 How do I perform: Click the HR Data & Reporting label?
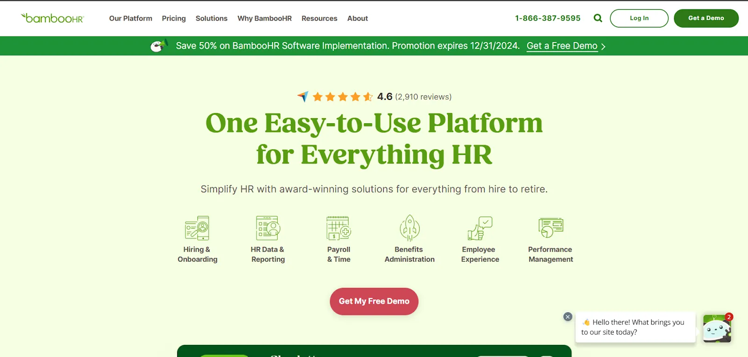(268, 254)
